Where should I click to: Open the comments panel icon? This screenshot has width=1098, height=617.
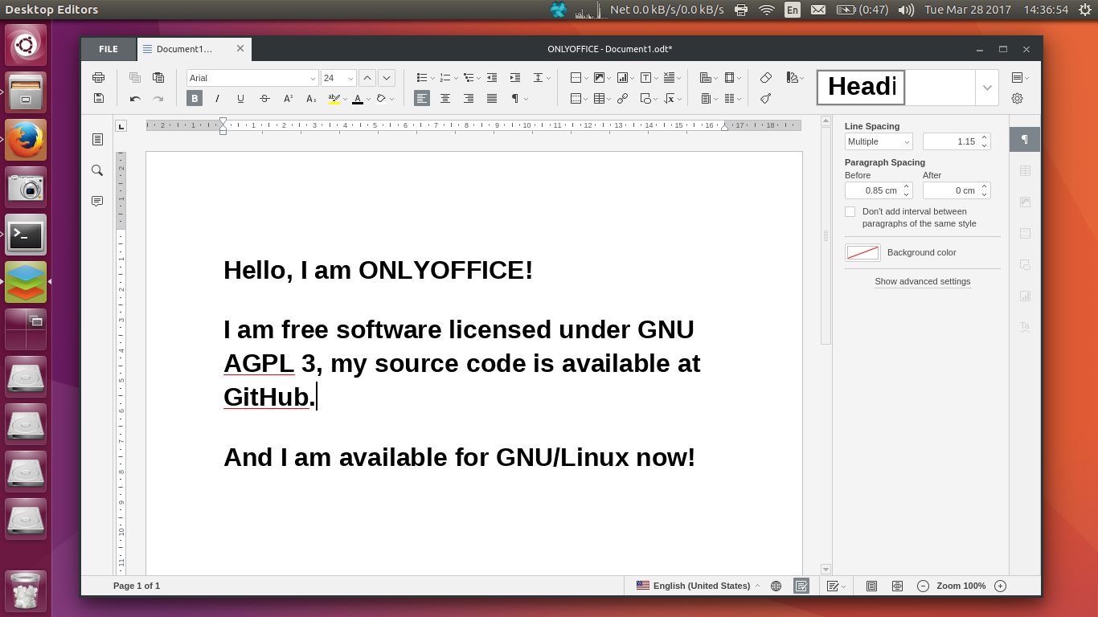coord(97,201)
